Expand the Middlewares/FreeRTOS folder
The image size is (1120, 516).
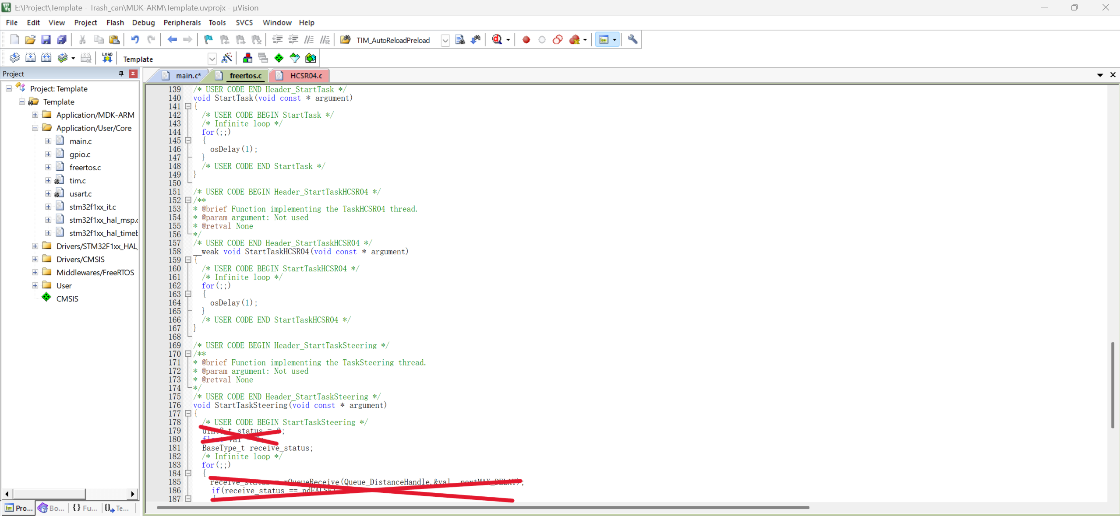pyautogui.click(x=35, y=272)
